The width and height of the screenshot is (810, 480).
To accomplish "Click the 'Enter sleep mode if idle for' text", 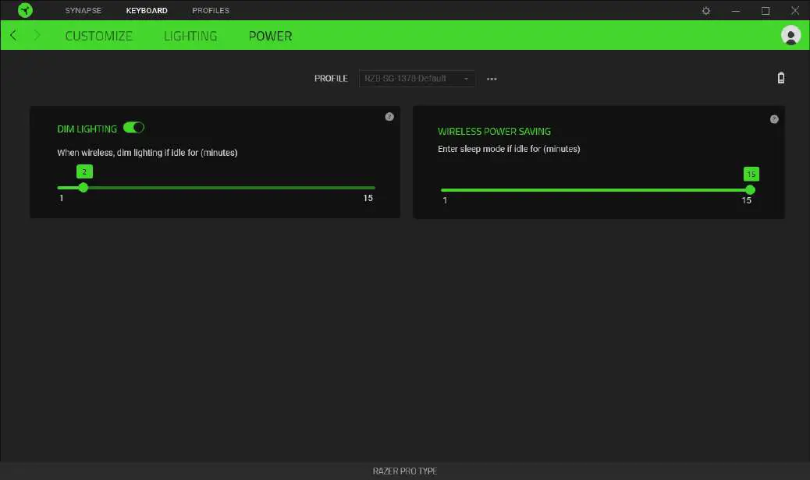I will 509,149.
